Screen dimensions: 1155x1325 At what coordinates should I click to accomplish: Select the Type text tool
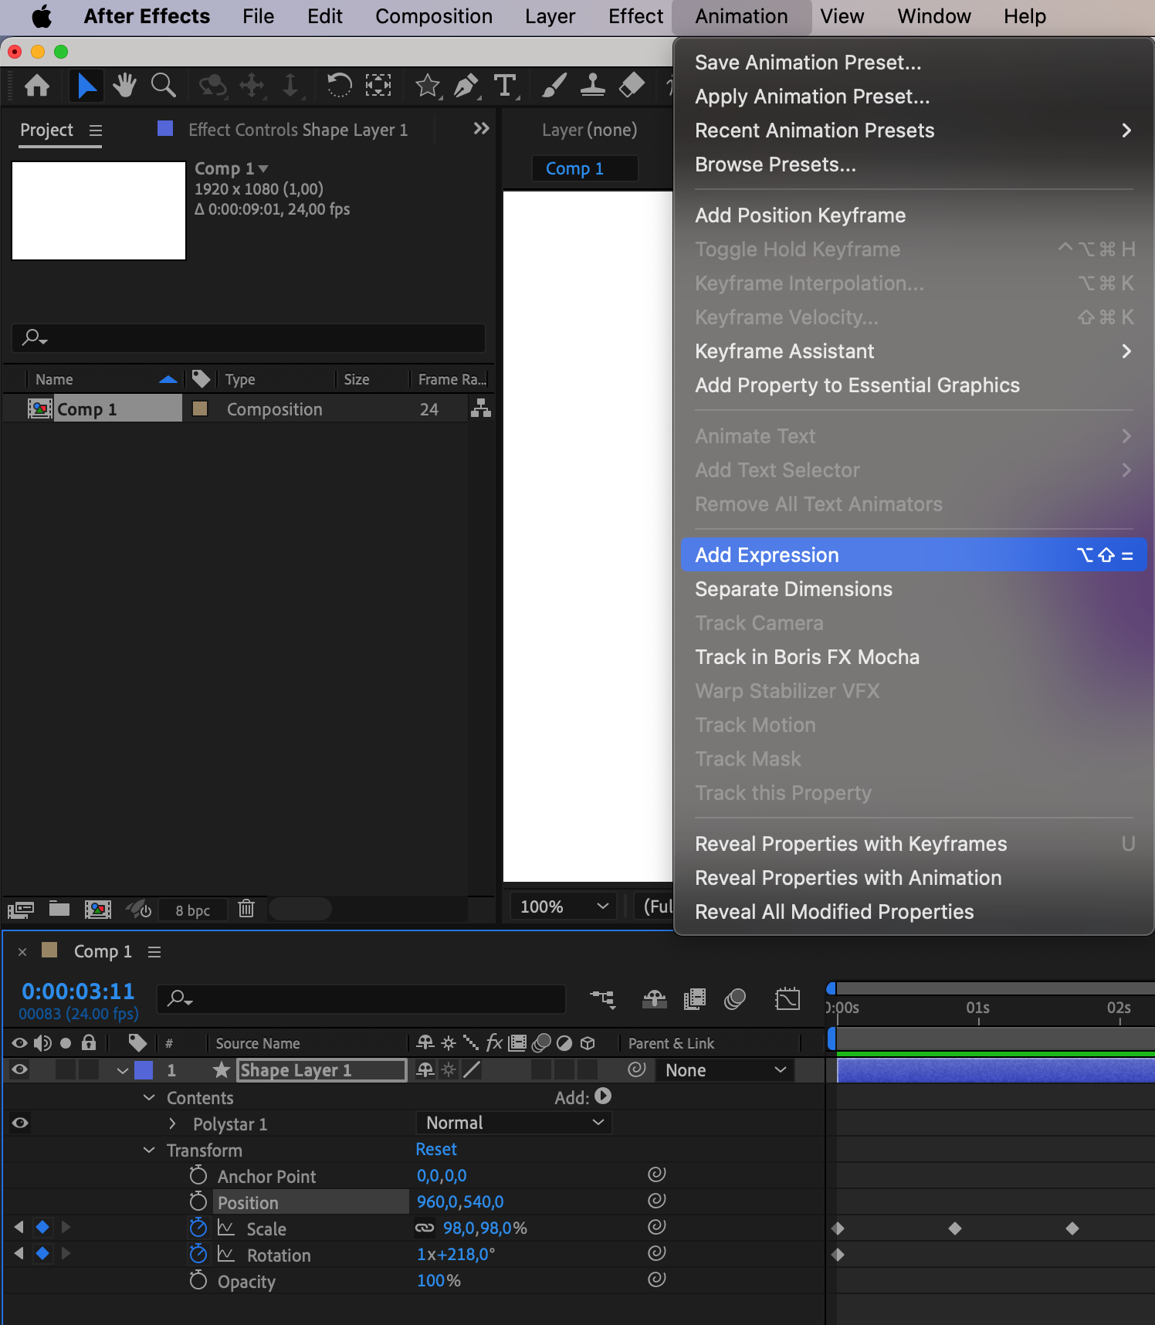505,85
